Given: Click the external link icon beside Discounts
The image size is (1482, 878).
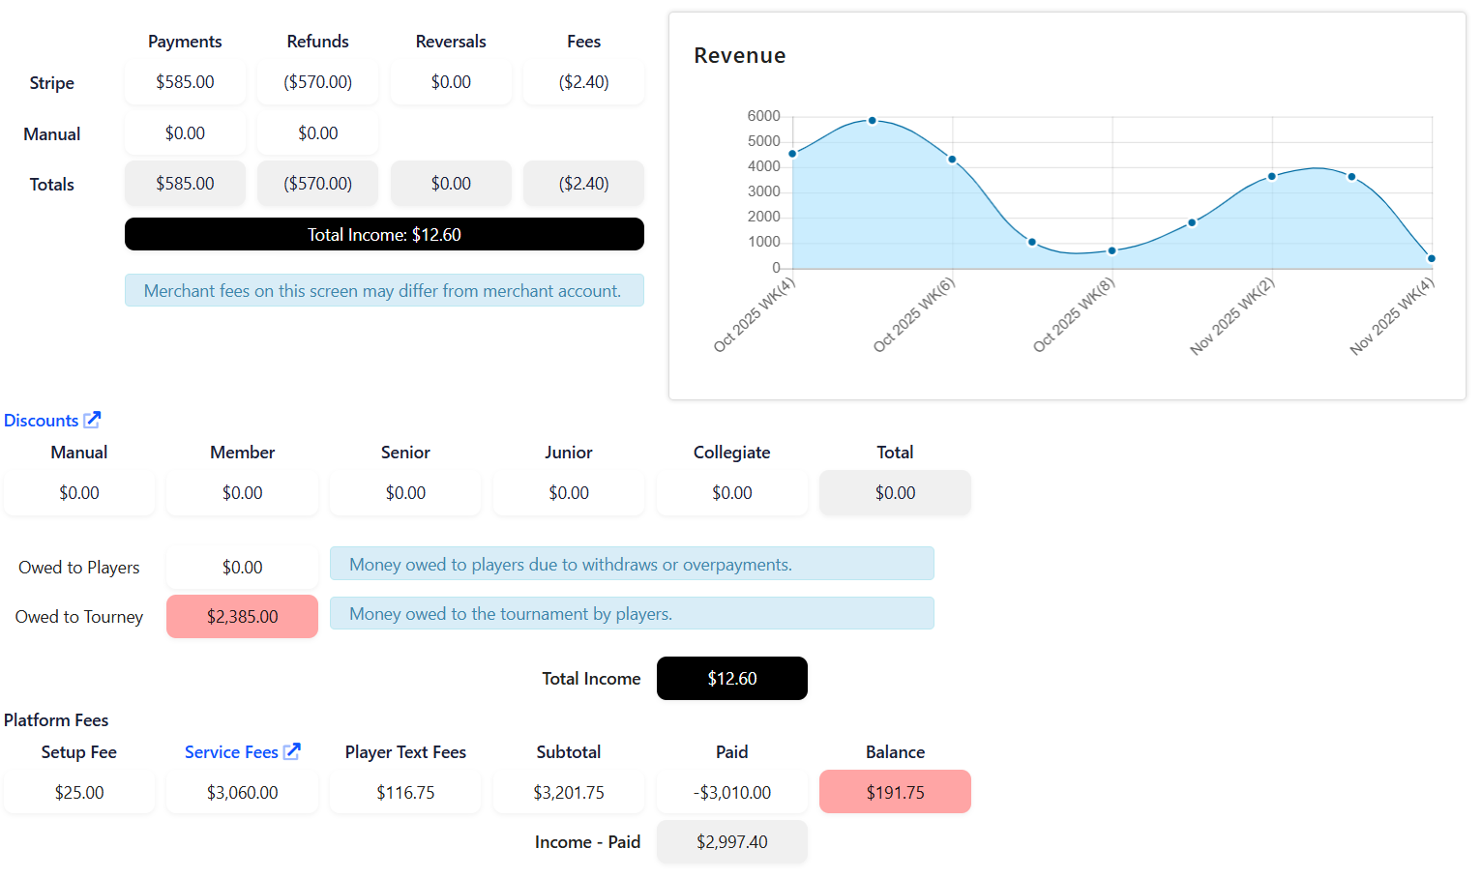Looking at the screenshot, I should pos(92,420).
